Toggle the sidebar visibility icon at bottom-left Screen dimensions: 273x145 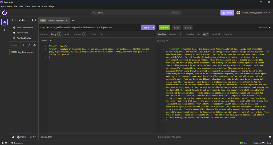point(3,143)
